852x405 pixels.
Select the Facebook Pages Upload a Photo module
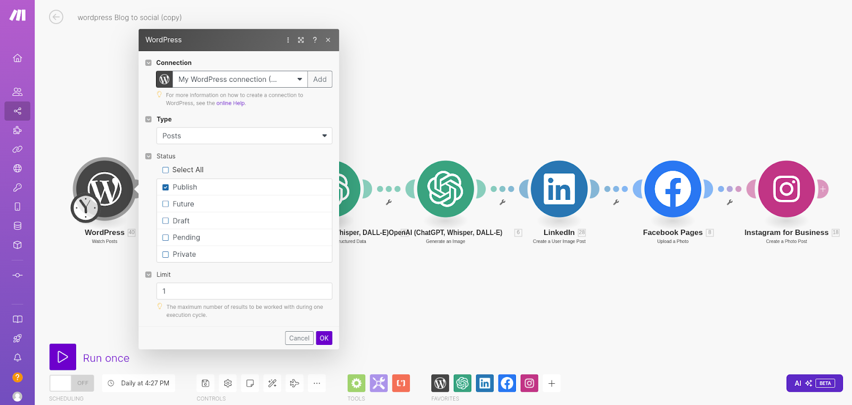[673, 189]
